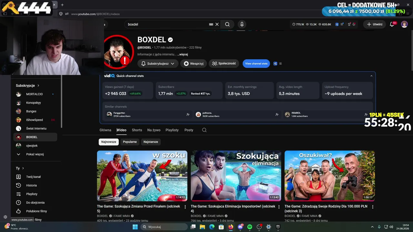Open Polubione filmy liked videos
This screenshot has height=232, width=413.
click(35, 211)
